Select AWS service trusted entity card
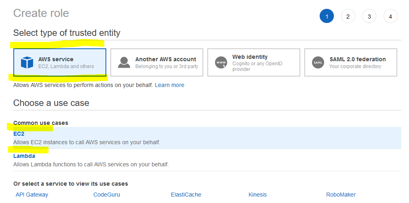 pos(60,62)
